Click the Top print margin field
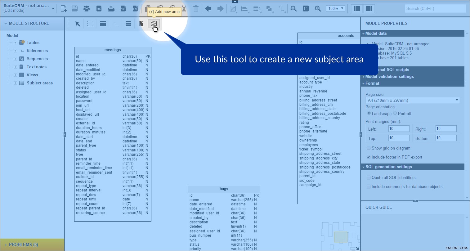Viewport: 470px width, 251px height. click(x=399, y=138)
